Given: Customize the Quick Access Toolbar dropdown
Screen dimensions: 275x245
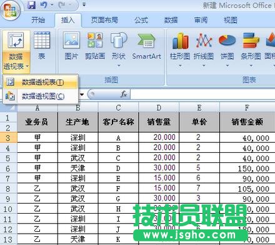Looking at the screenshot, I should tap(84, 4).
